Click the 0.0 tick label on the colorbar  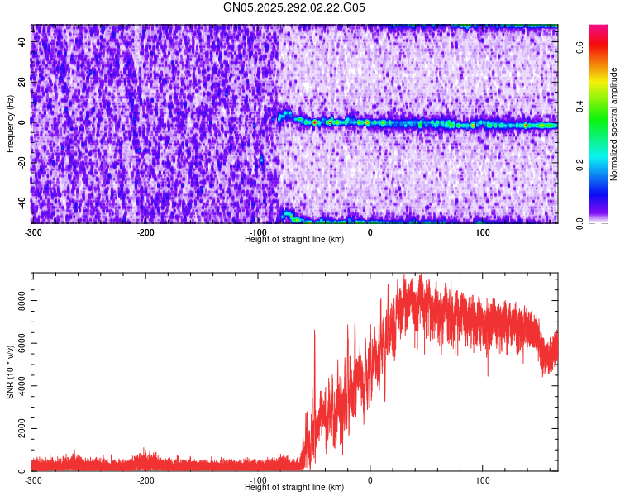tap(580, 222)
